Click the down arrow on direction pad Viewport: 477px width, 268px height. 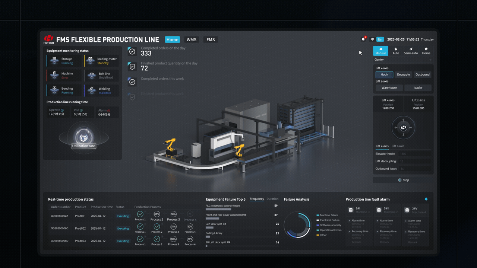click(x=403, y=135)
